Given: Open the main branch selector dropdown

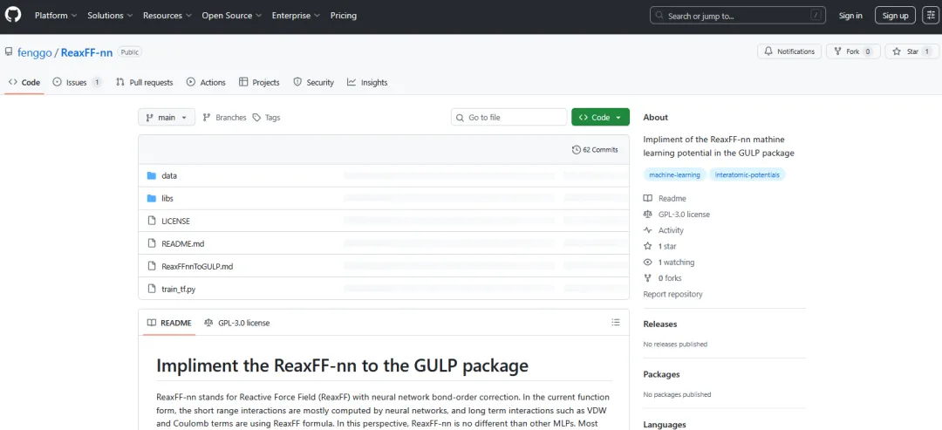Looking at the screenshot, I should [167, 118].
